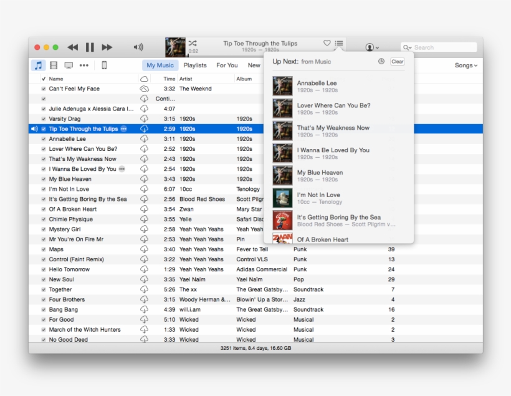Uncheck the Varsity Drag checkbox
The width and height of the screenshot is (511, 396).
(x=44, y=118)
